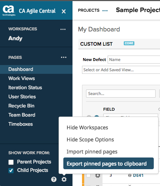The width and height of the screenshot is (160, 186).
Task: Click the CORE badge on Custom List
Action: click(129, 43)
